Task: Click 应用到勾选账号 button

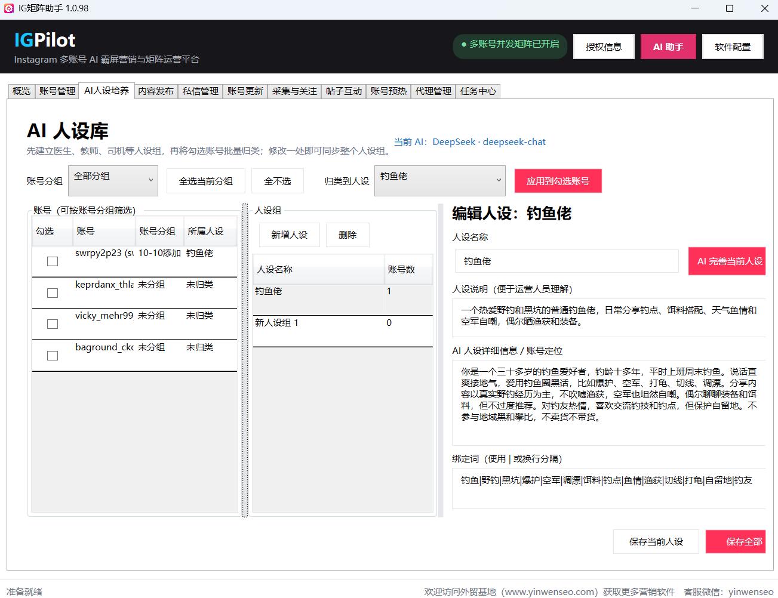Action: (x=558, y=181)
